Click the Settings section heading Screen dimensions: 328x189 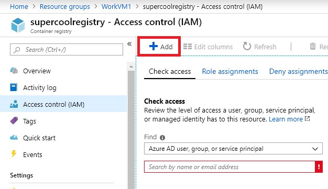(x=21, y=175)
